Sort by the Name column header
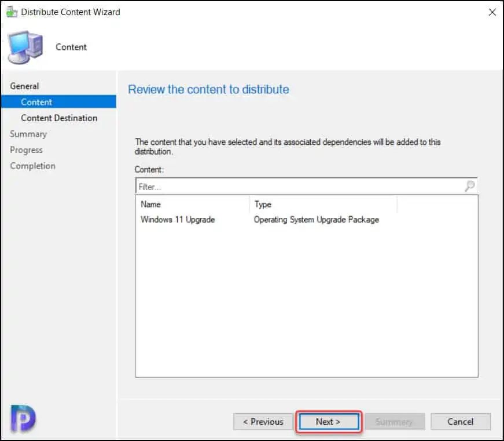The image size is (504, 441). pos(193,204)
